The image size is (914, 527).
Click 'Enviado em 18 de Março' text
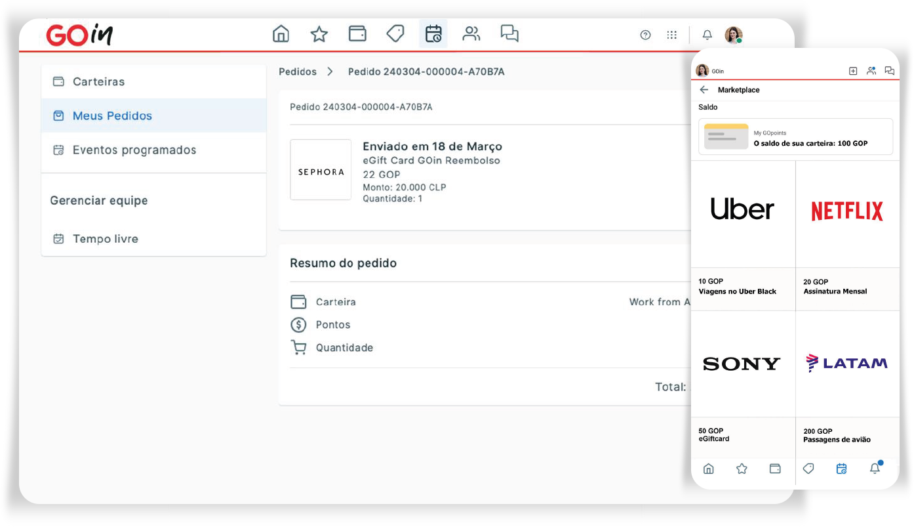(x=433, y=146)
